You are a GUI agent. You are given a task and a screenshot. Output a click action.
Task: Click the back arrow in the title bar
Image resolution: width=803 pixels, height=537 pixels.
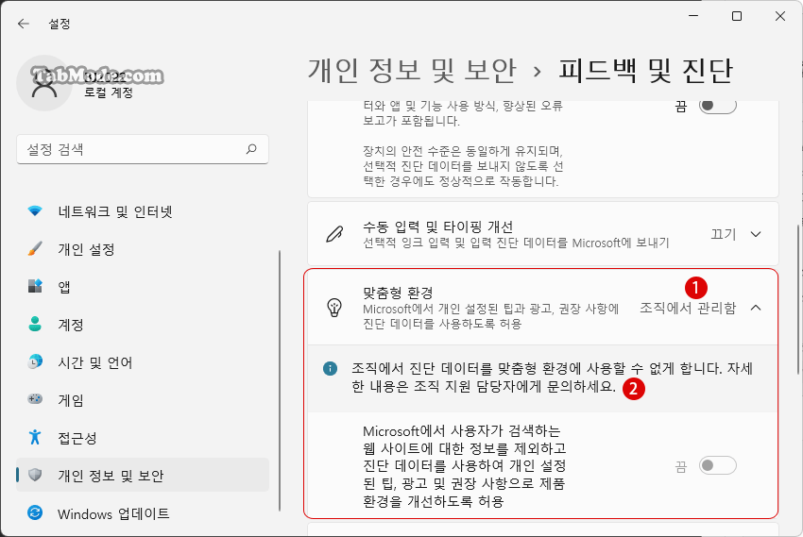point(23,24)
